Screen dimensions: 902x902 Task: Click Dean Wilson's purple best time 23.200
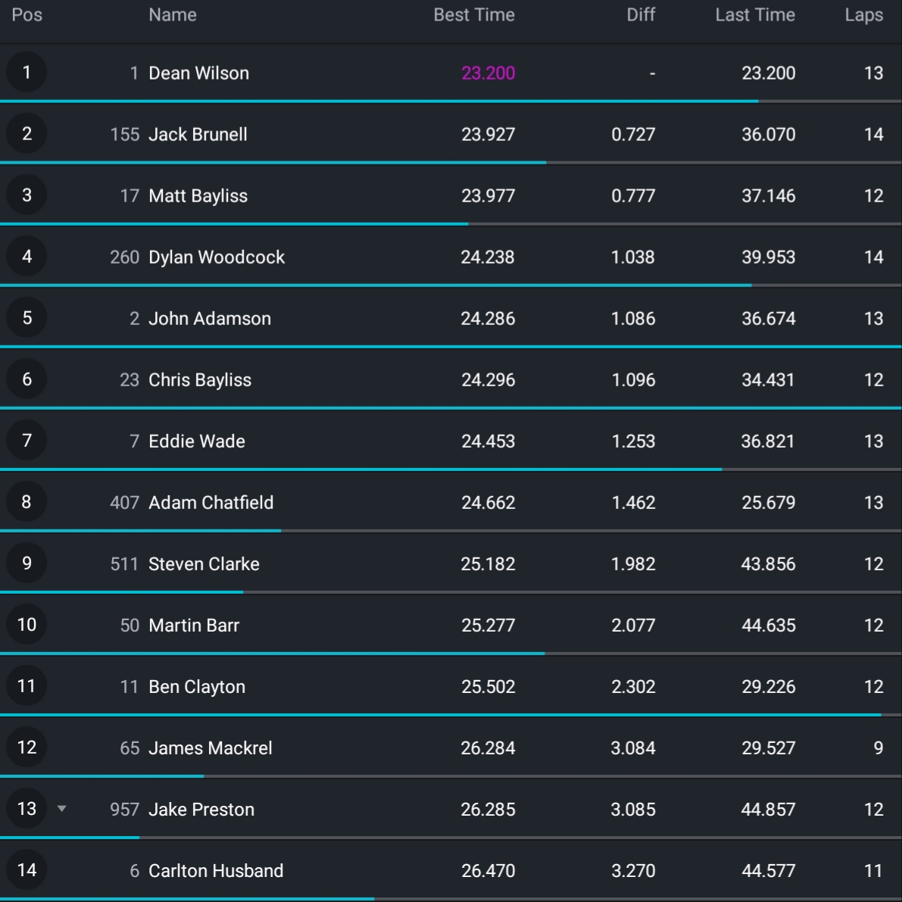(488, 73)
